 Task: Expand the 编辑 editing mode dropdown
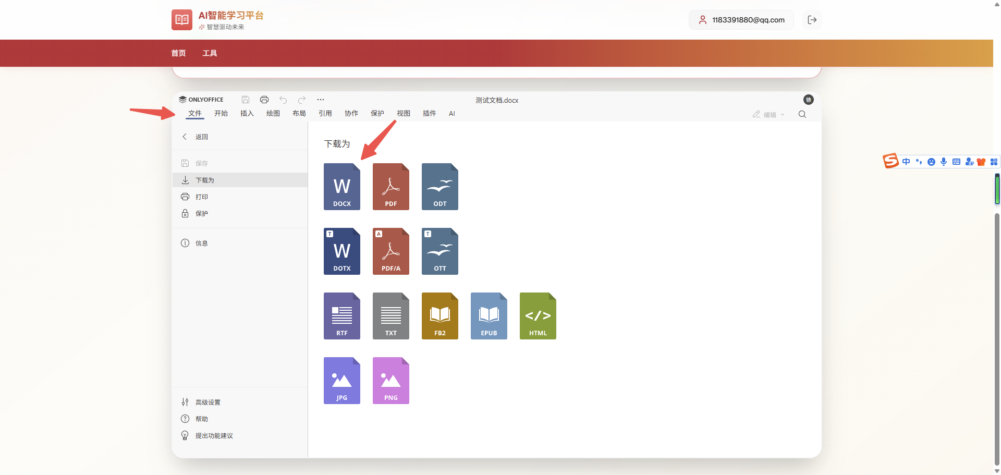pyautogui.click(x=768, y=115)
